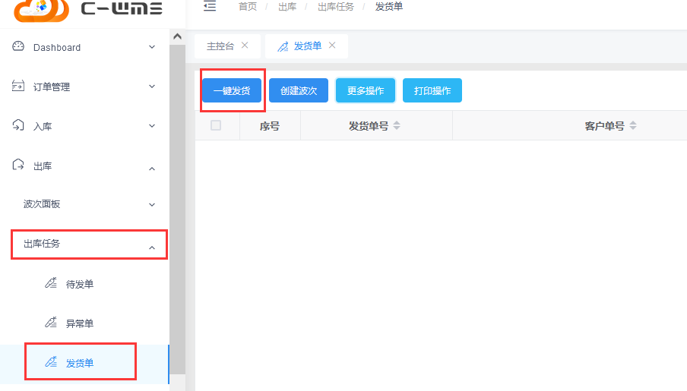The image size is (687, 391).
Task: Click the 出库任务 submenu label
Action: pos(42,244)
